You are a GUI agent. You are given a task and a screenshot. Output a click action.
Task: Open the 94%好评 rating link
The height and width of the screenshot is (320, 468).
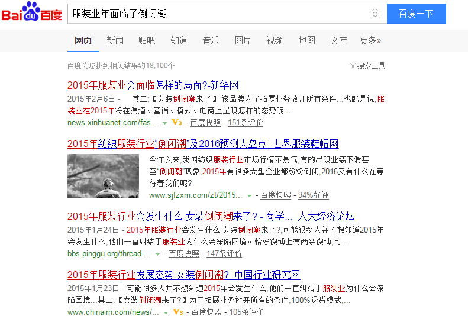point(314,195)
